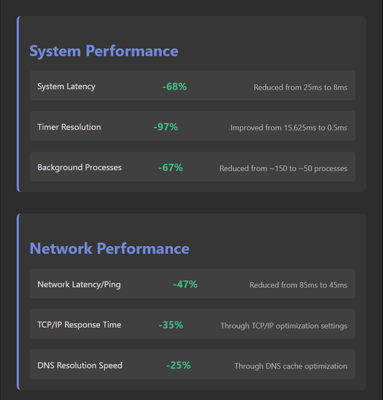Click 'Through TCP/IP optimization settings' text
The image size is (383, 400).
click(284, 326)
